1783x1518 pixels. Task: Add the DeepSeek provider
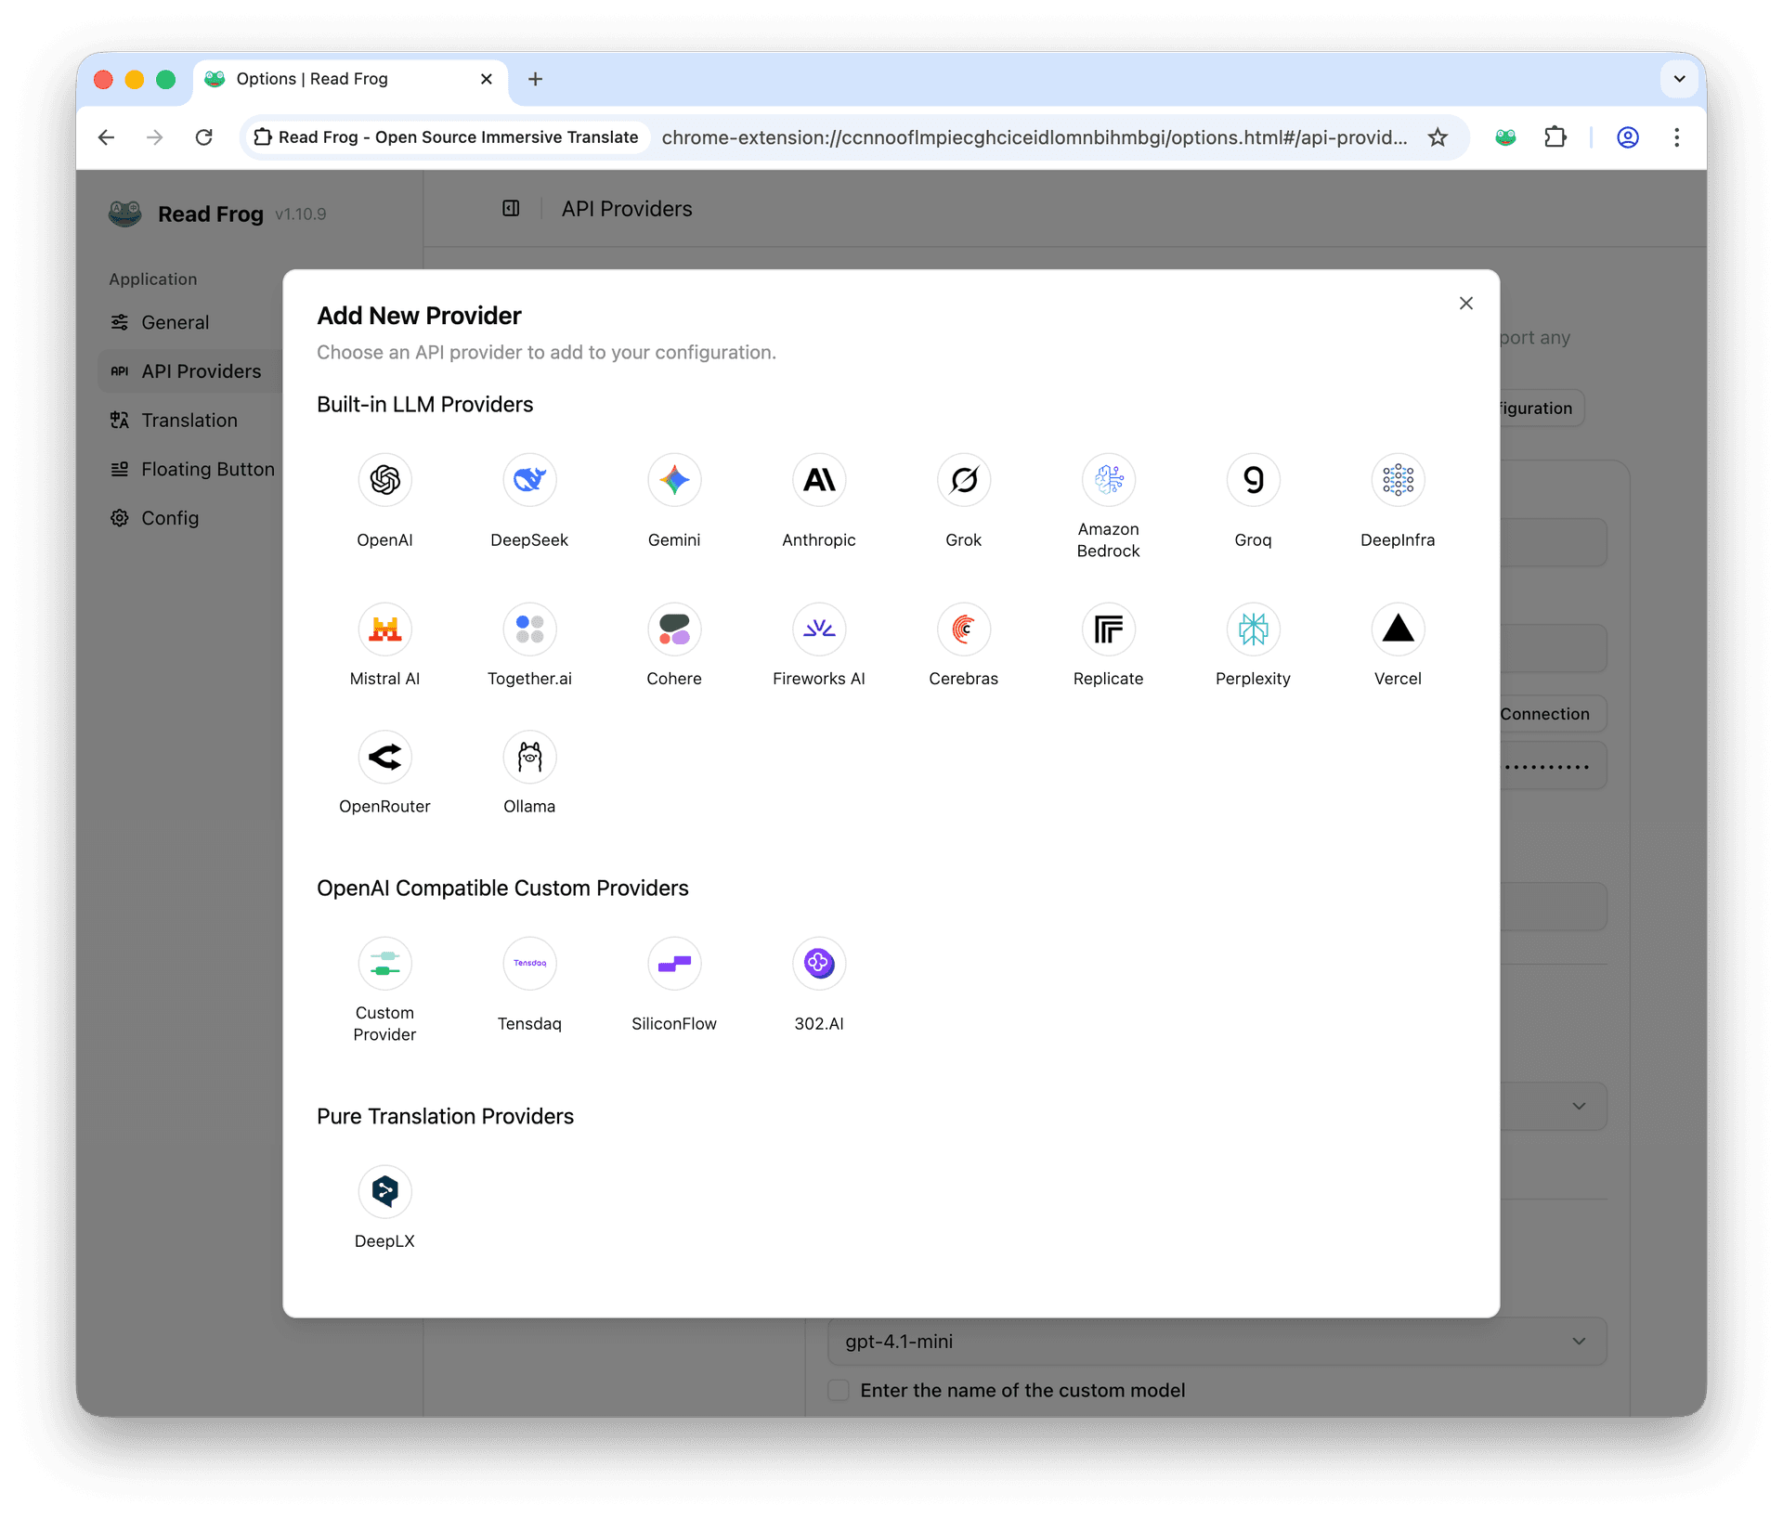[x=529, y=480]
